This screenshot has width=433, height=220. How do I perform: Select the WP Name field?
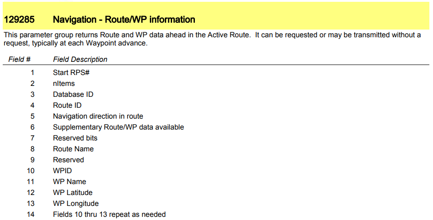[70, 182]
